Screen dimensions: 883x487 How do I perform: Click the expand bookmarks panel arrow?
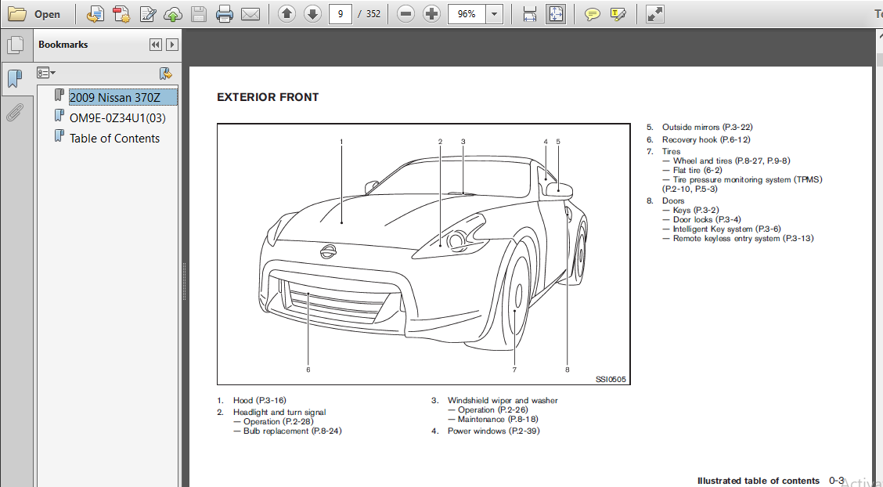(172, 45)
